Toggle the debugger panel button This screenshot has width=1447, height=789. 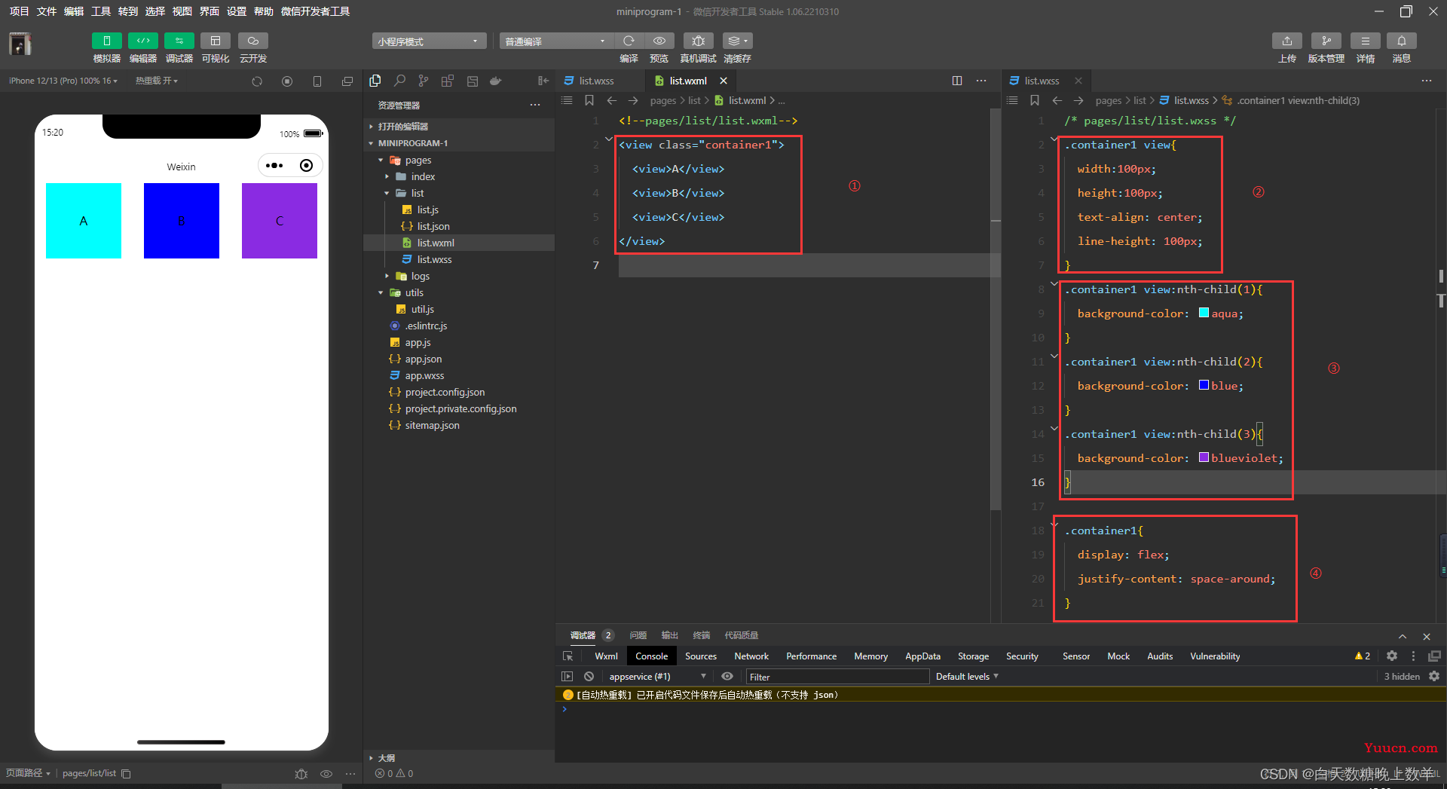[x=179, y=41]
